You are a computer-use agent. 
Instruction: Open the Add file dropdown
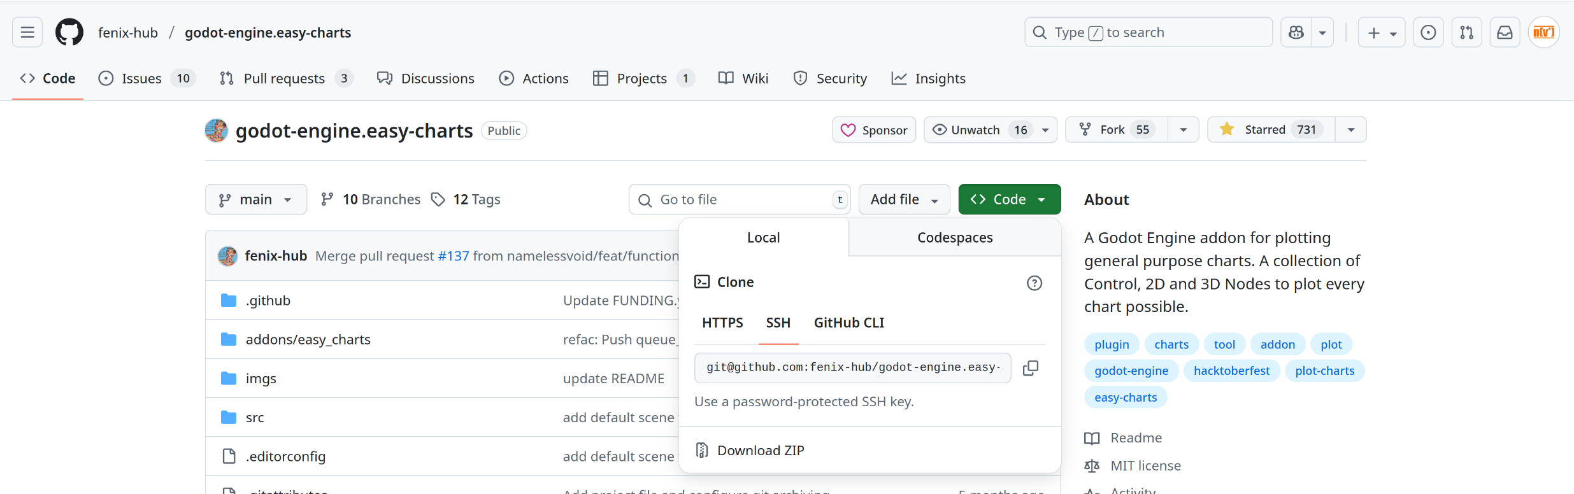pos(904,200)
